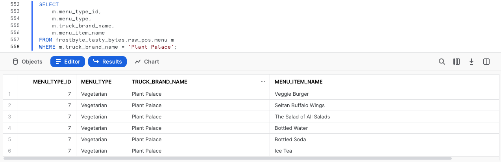Select the Ice Tea cell

pos(283,151)
